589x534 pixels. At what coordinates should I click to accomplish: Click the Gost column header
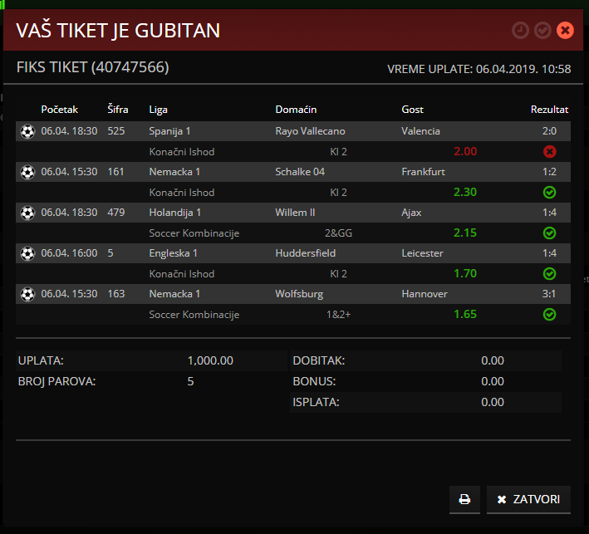[x=412, y=110]
